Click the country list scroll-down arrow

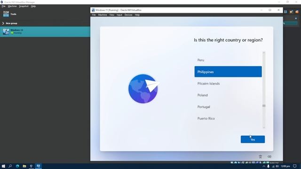pyautogui.click(x=264, y=127)
